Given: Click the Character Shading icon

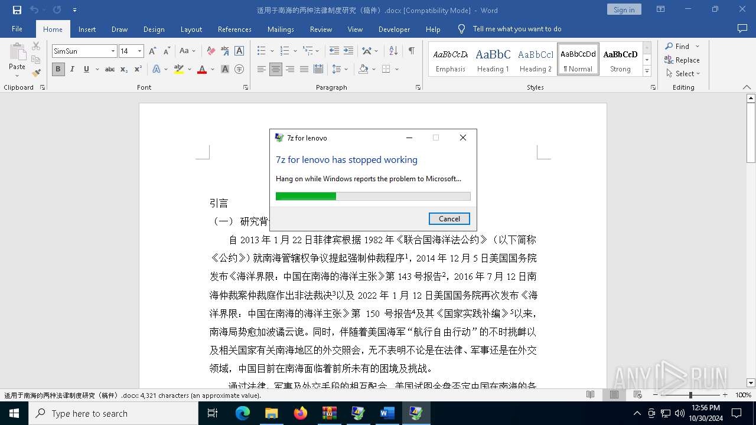Looking at the screenshot, I should click(x=225, y=69).
